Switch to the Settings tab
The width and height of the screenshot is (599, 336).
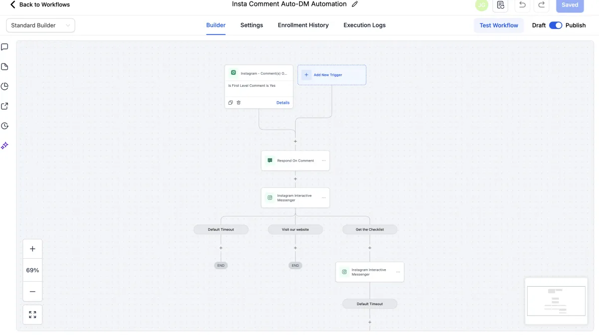click(x=252, y=25)
